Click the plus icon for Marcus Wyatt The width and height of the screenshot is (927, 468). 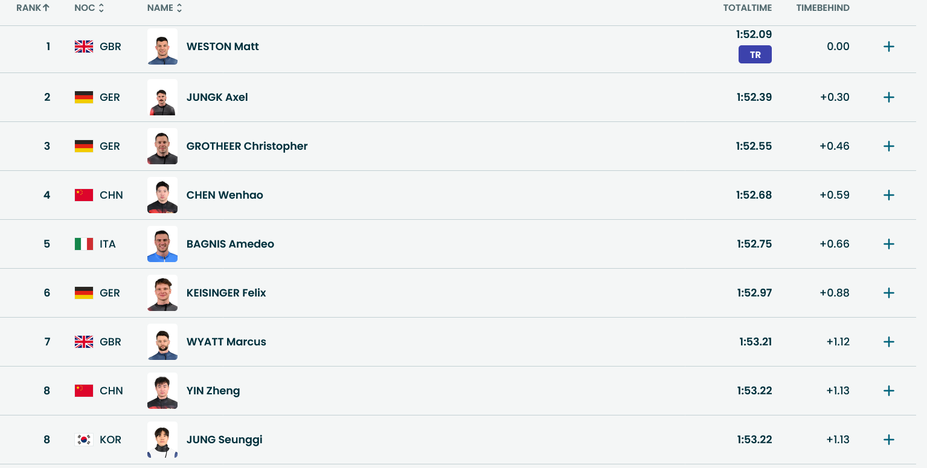coord(888,342)
